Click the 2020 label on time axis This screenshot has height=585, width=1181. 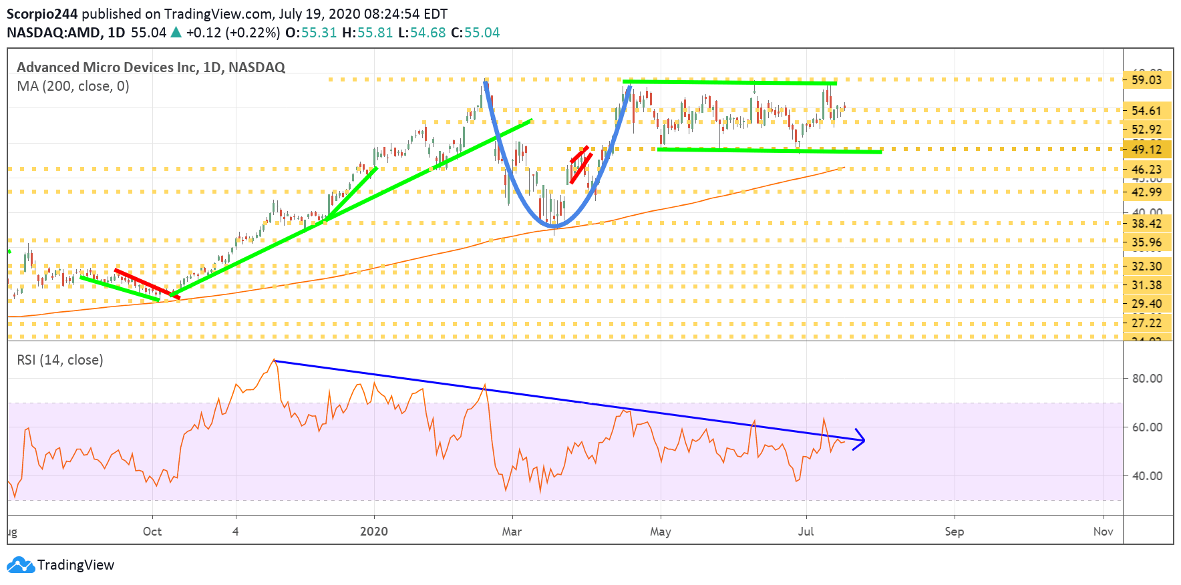coord(374,532)
